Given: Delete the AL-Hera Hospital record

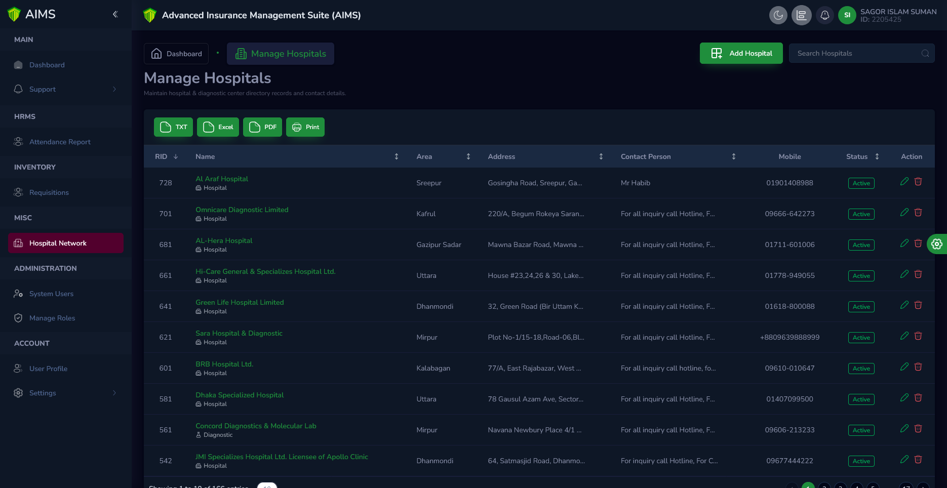Looking at the screenshot, I should tap(918, 243).
